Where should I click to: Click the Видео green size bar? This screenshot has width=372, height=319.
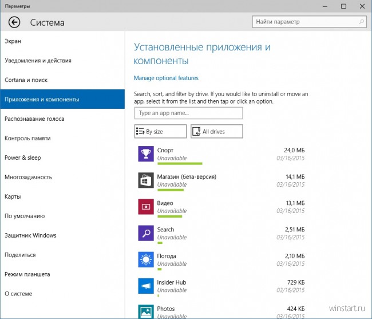point(169,216)
